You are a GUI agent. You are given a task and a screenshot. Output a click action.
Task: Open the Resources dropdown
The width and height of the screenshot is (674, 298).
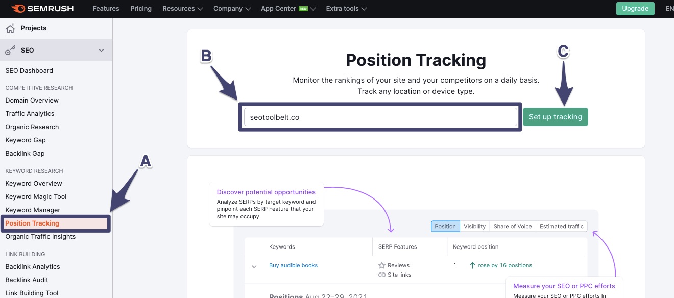tap(182, 8)
